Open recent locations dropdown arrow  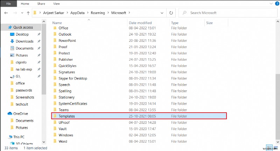(22, 13)
